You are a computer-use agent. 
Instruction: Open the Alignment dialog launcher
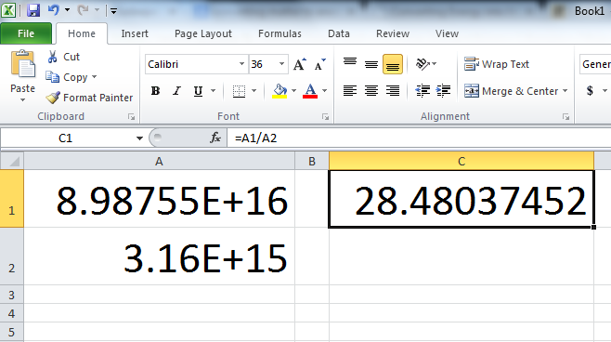pos(565,116)
